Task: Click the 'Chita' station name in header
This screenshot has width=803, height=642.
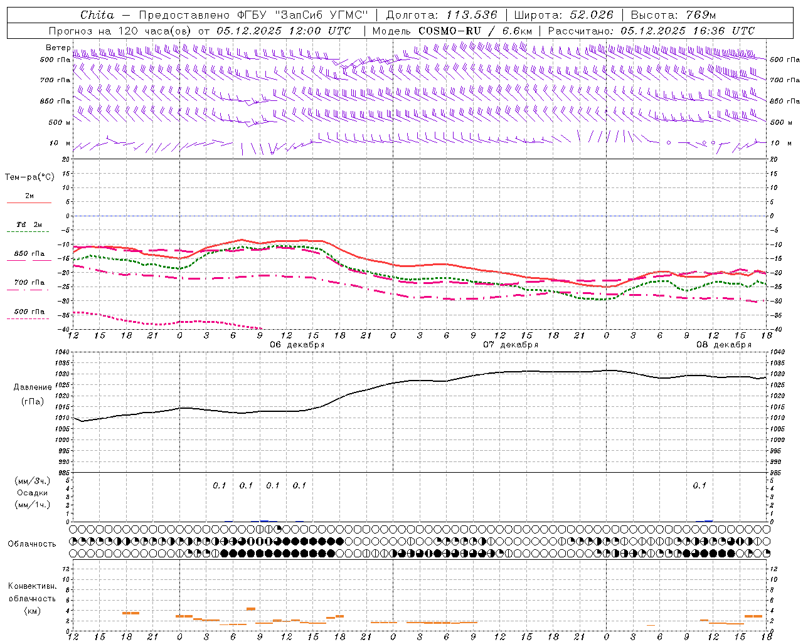Action: [x=97, y=15]
